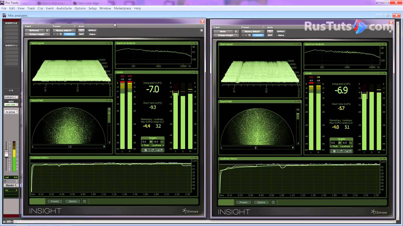The image size is (403, 226).
Task: Enable automation SAFE in the Alone window
Action: click(x=270, y=35)
